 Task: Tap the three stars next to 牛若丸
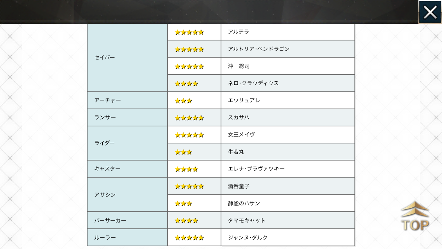[183, 152]
